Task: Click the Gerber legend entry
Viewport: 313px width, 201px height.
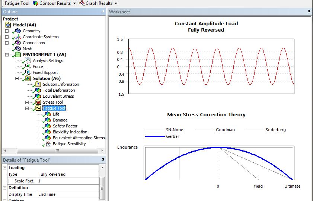Action: (x=162, y=136)
